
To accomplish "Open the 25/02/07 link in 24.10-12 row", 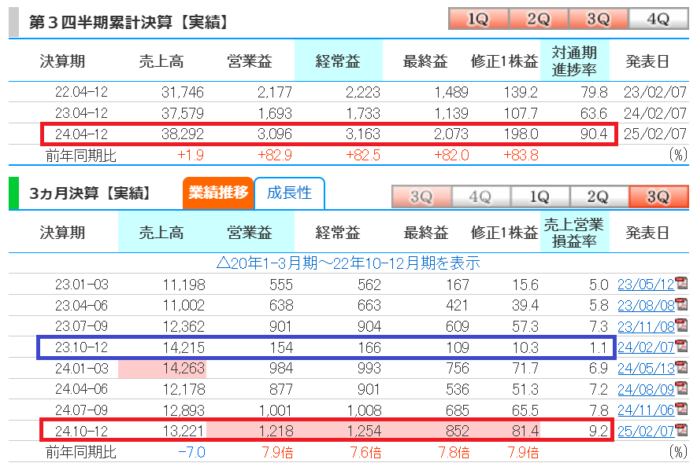I will [x=646, y=431].
